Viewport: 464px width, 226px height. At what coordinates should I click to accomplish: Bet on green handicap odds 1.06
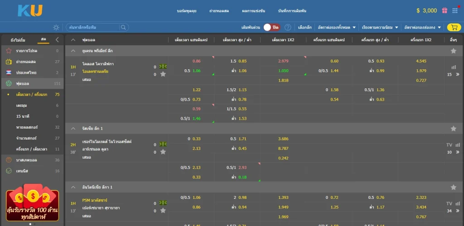(197, 71)
